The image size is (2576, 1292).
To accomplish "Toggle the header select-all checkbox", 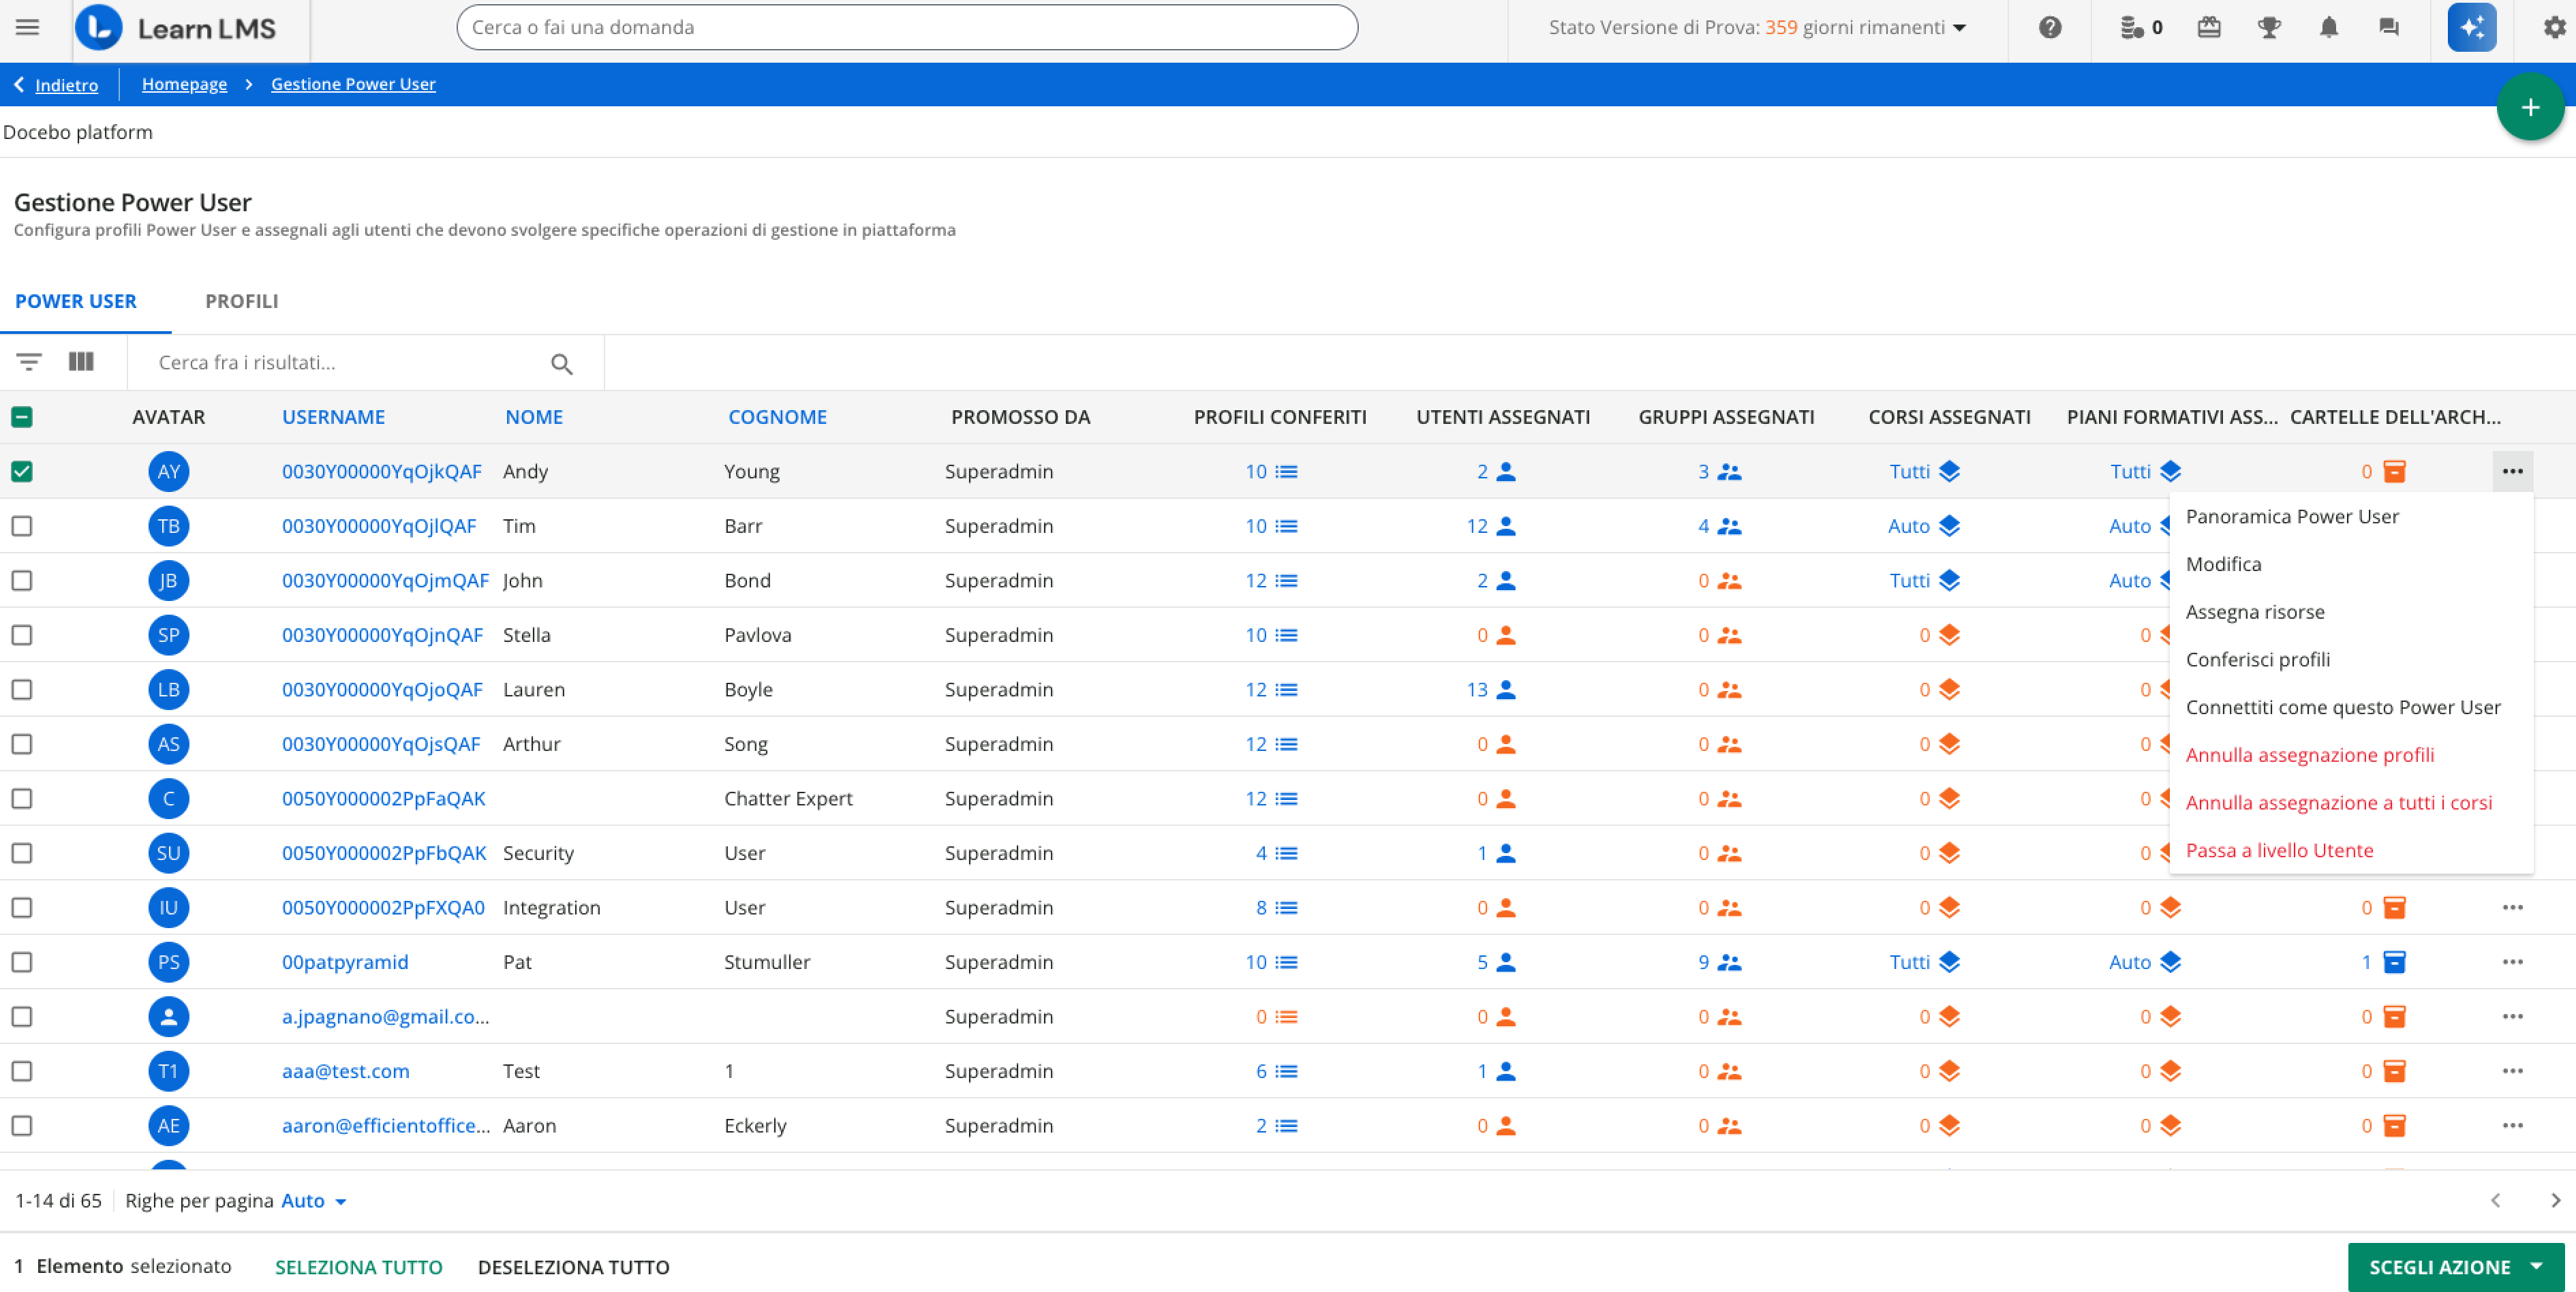I will point(22,417).
